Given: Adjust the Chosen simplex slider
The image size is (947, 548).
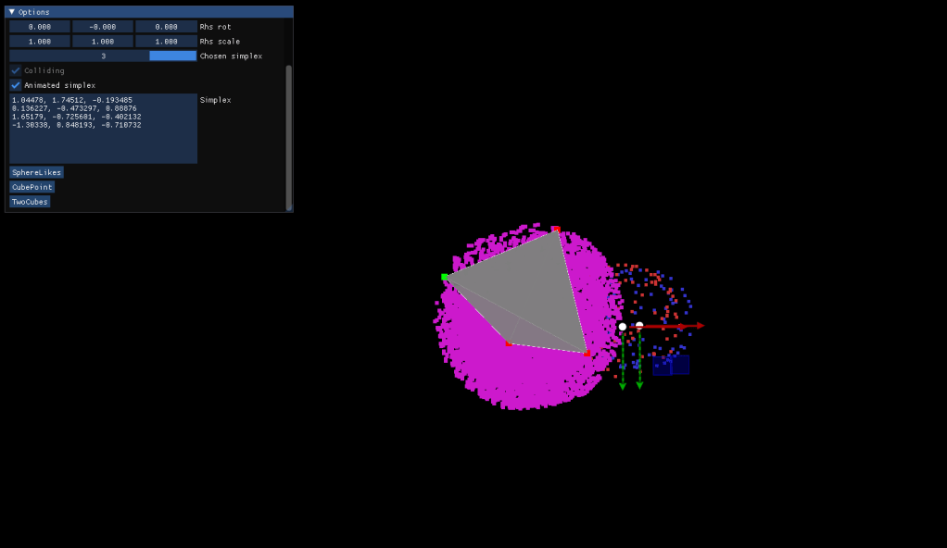Looking at the screenshot, I should (x=103, y=56).
